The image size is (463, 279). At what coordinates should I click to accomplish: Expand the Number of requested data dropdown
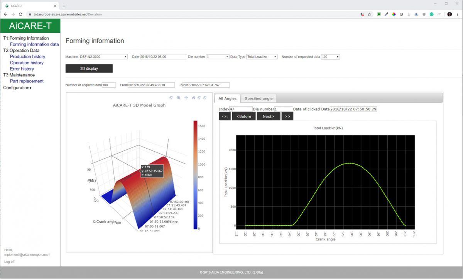[x=330, y=56]
